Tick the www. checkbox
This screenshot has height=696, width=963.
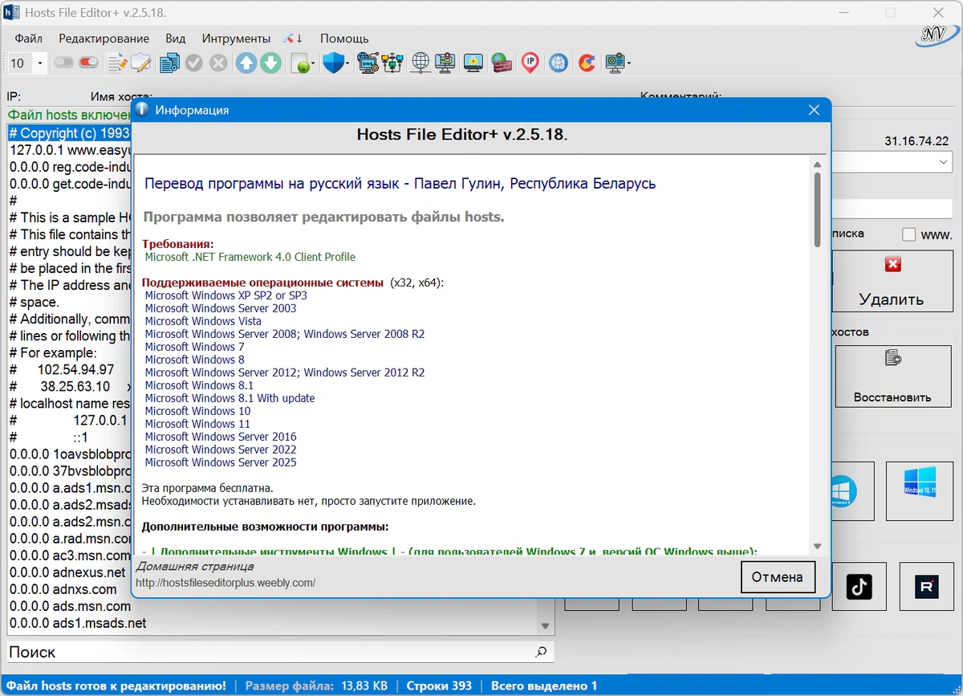point(908,234)
